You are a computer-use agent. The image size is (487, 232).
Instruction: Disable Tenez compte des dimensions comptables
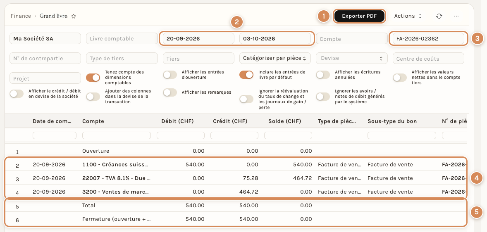pos(93,78)
